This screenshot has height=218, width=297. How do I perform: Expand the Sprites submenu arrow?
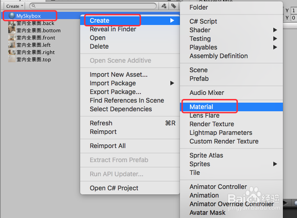click(275, 164)
